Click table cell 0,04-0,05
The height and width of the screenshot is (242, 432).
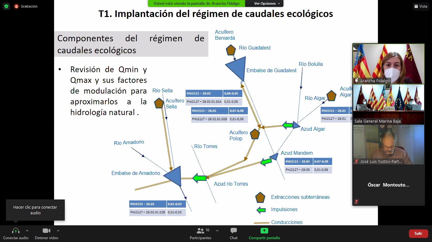pyautogui.click(x=233, y=94)
